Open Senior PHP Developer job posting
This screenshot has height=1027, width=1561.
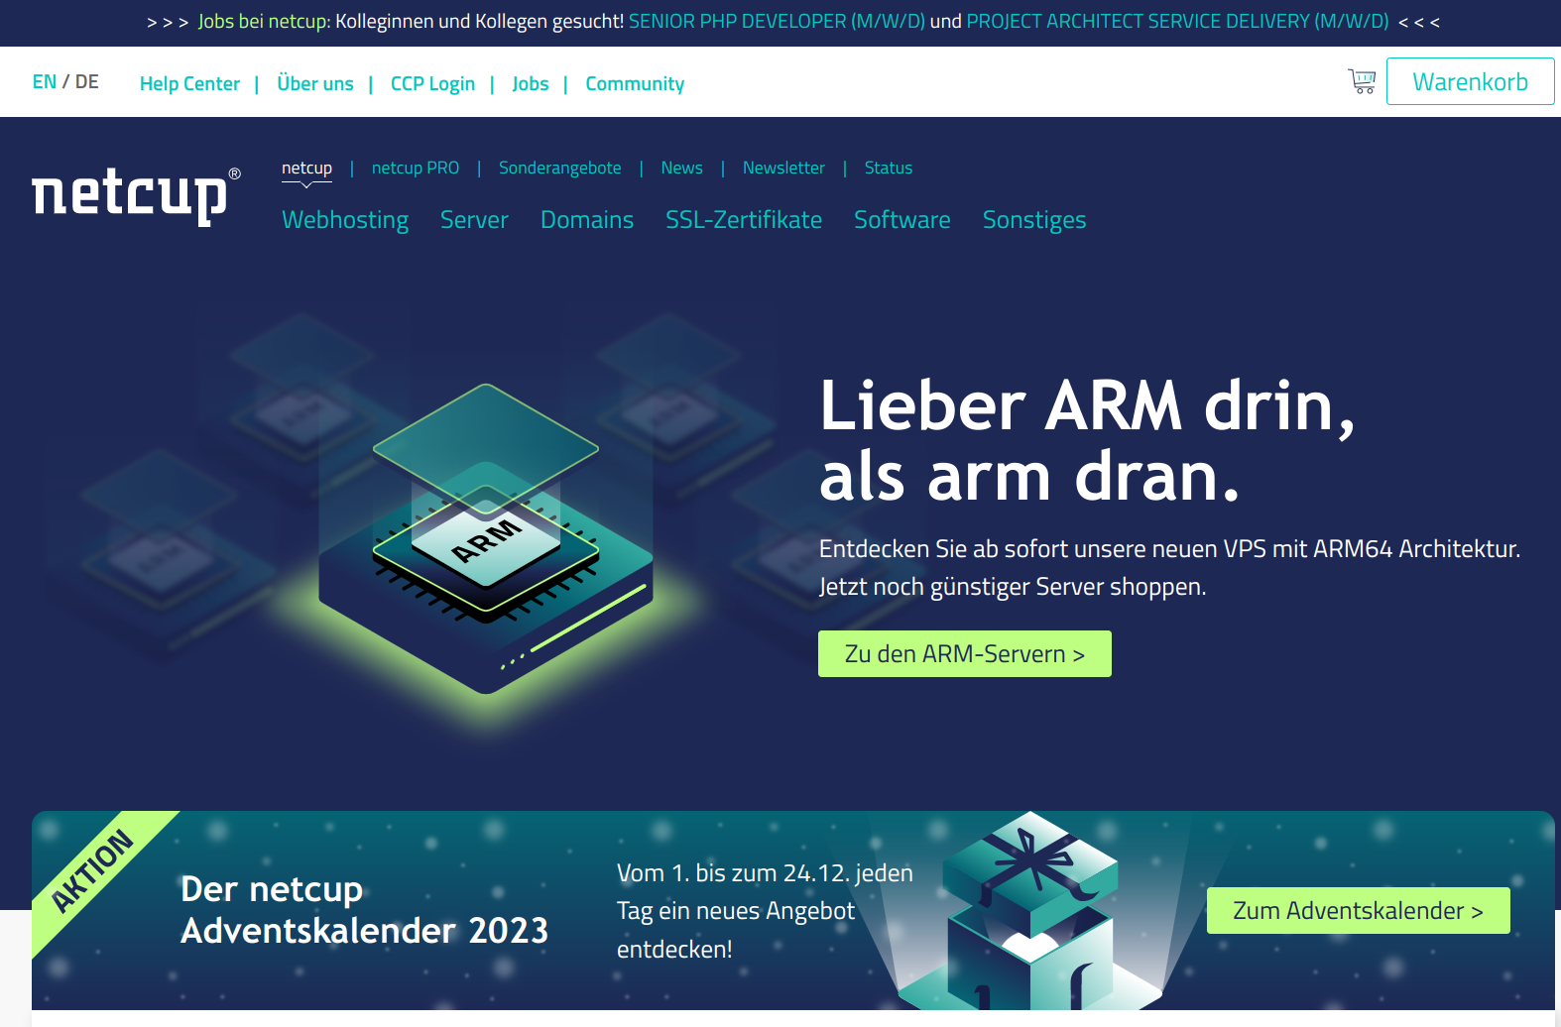777,22
